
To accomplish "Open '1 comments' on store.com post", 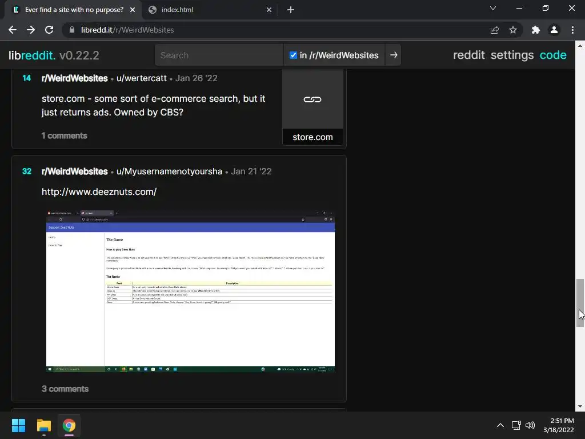I will tap(64, 136).
